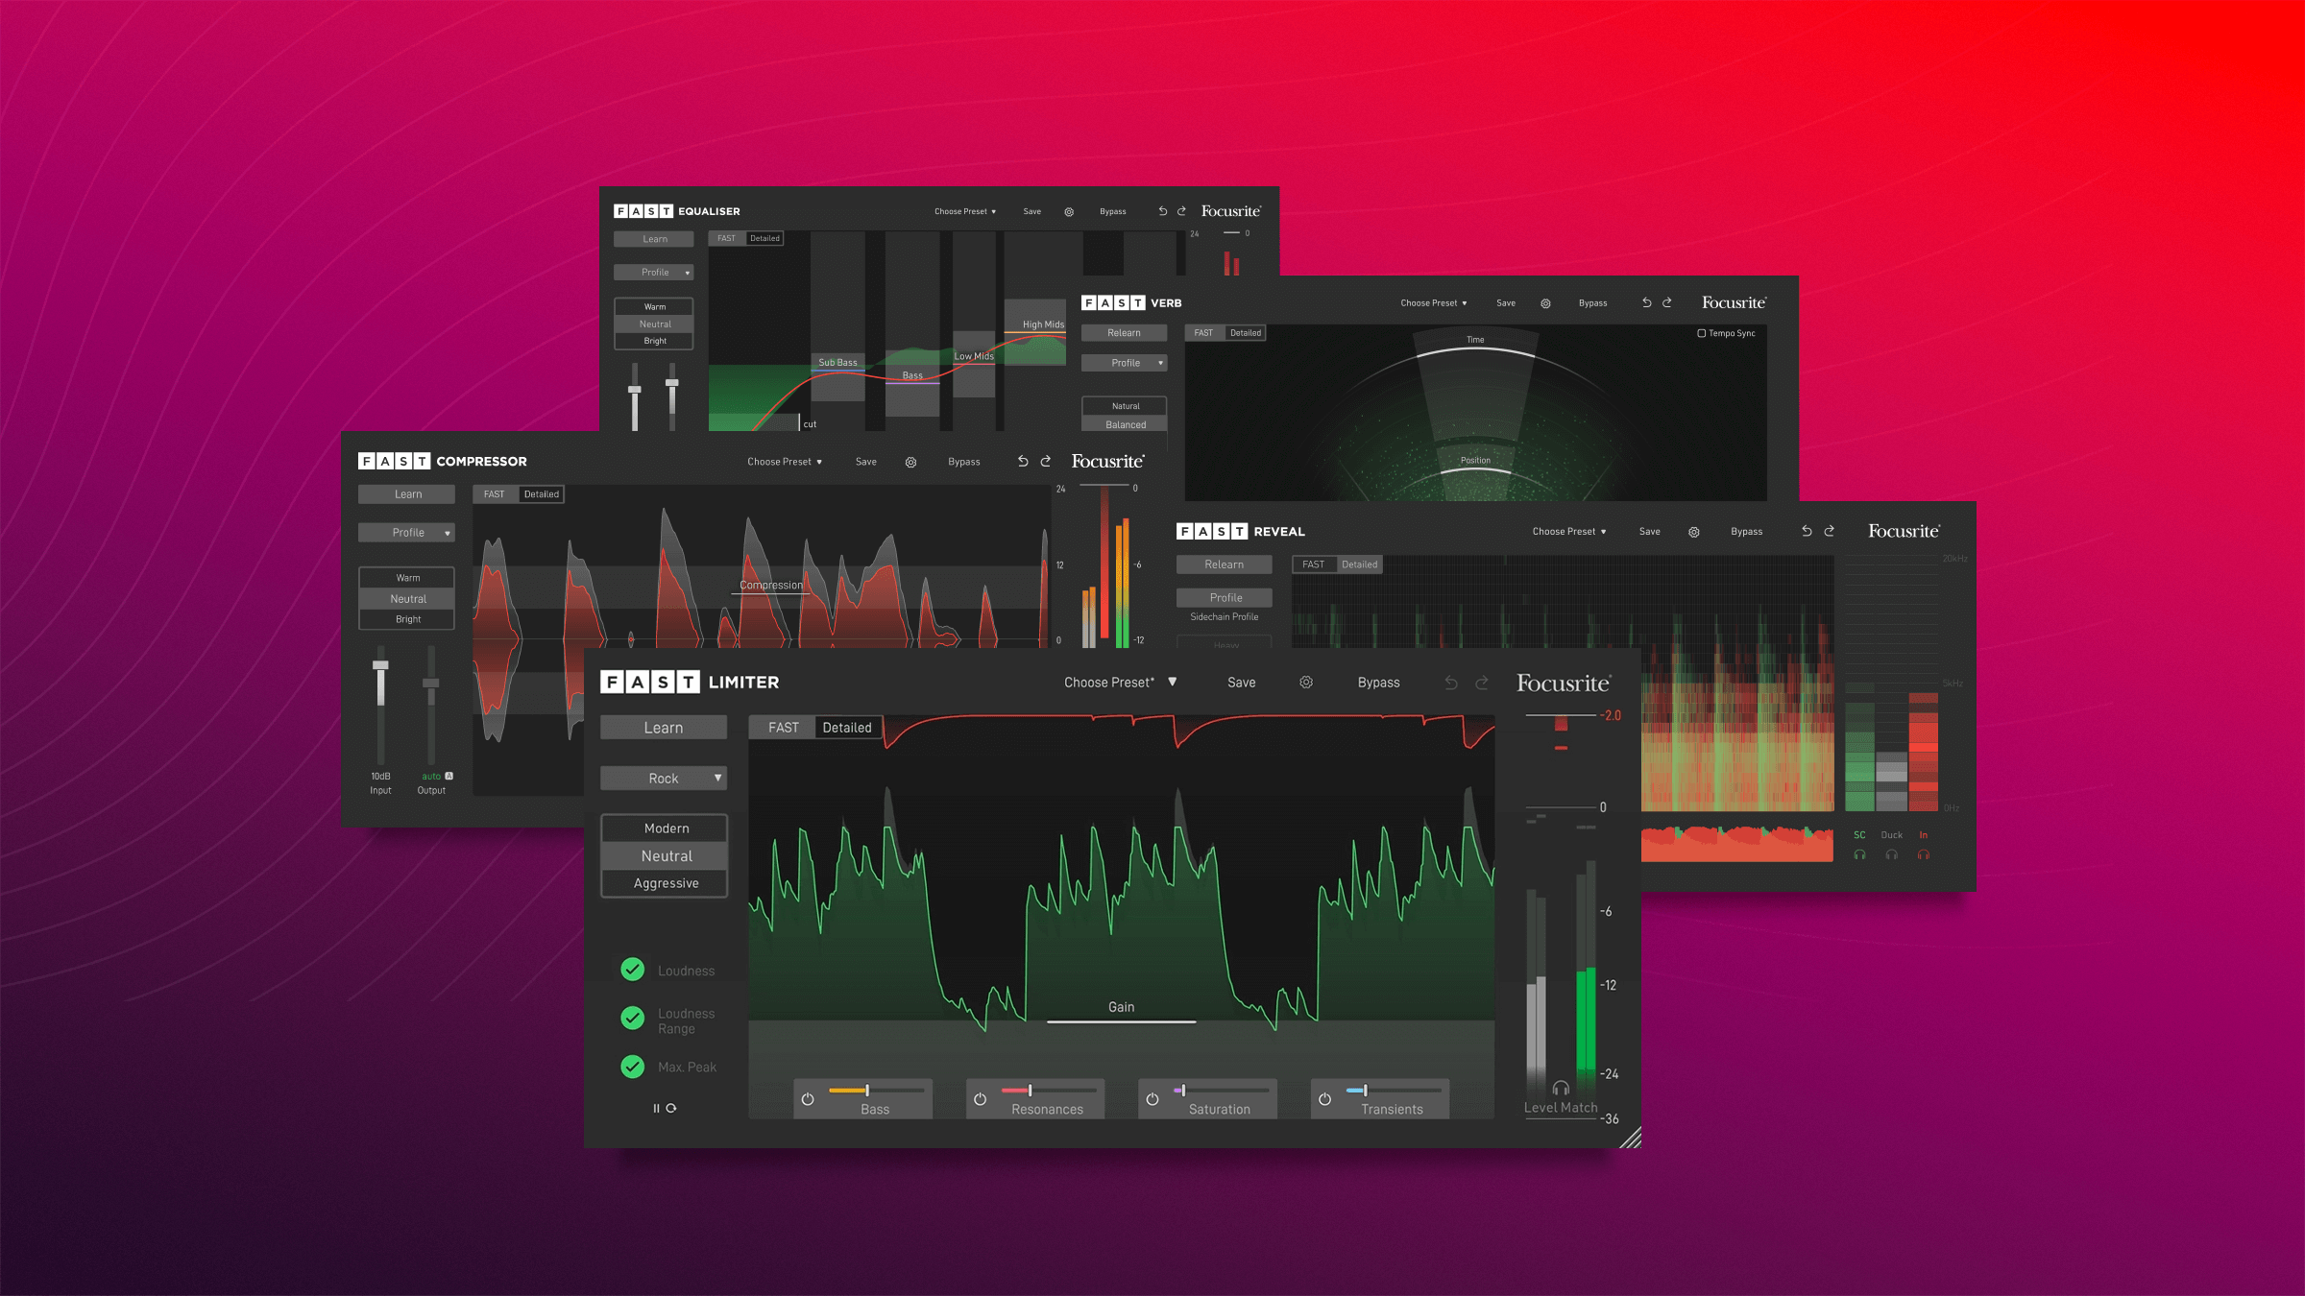Click the Duck headphone icon in FAST Reveal
The image size is (2305, 1296).
pos(1891,855)
